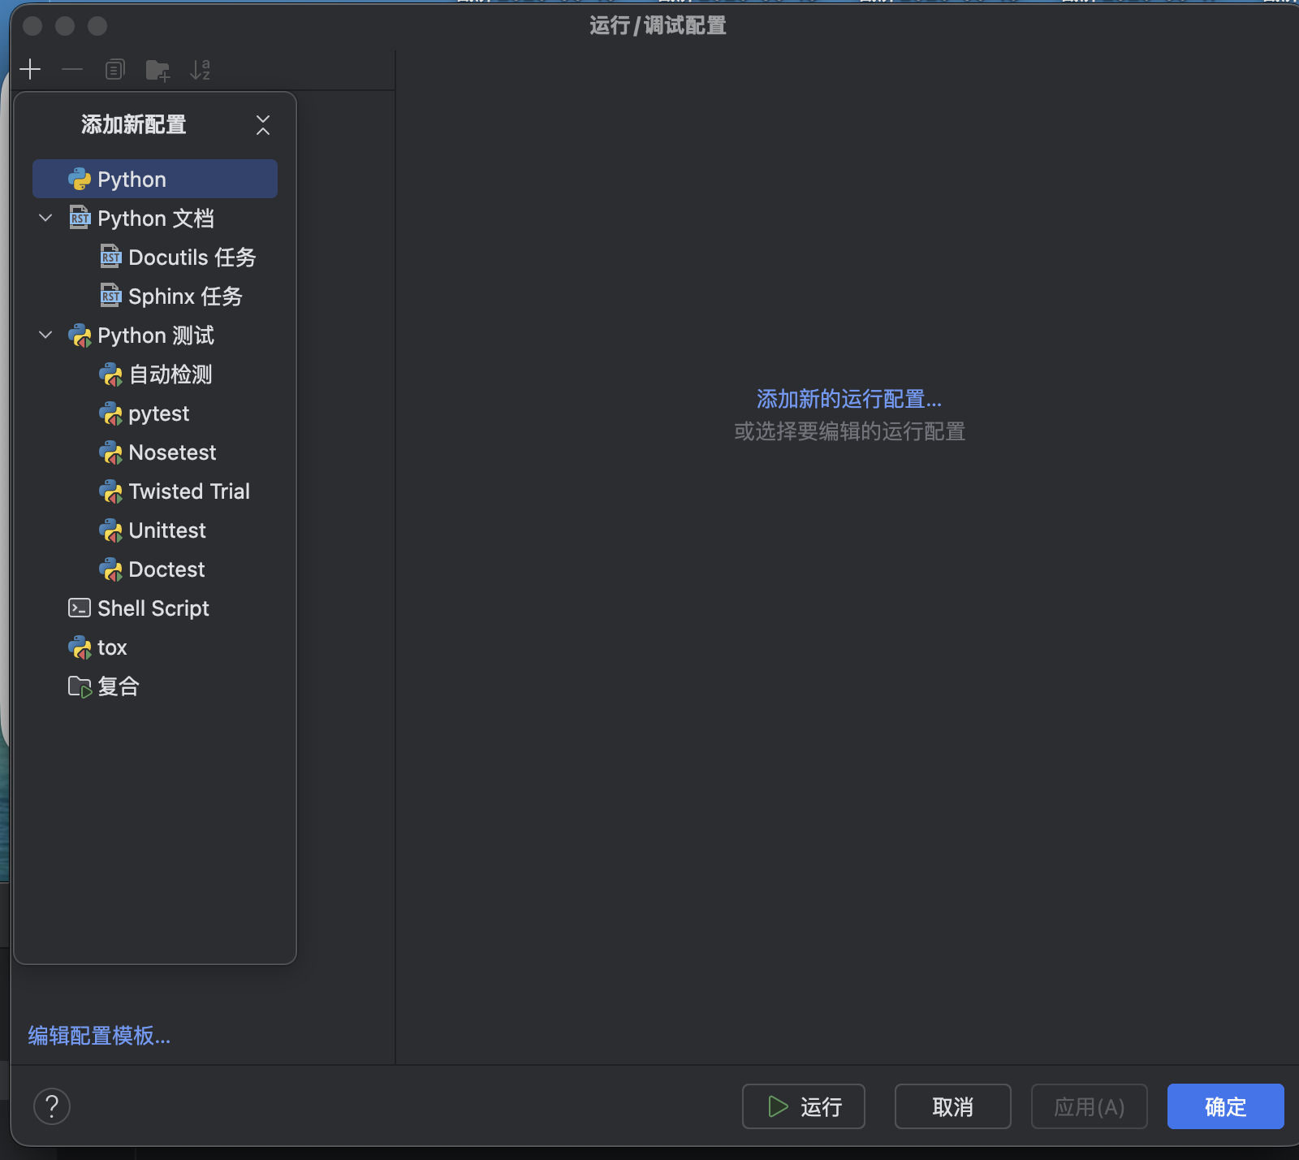Click the minus Remove Configuration icon
This screenshot has width=1299, height=1160.
tap(72, 70)
